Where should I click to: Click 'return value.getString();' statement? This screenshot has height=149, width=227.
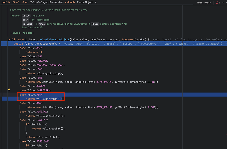(x=45, y=74)
